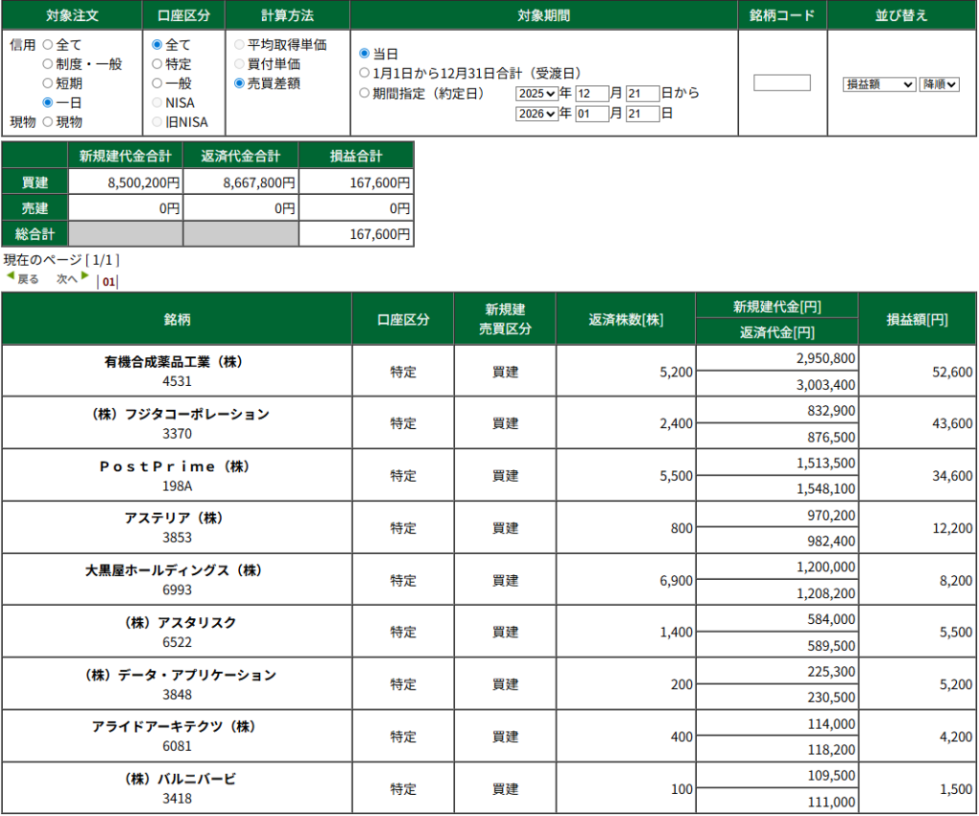Screen dimensions: 979x816
Task: Select 制度・一般 margin order radio button
Action: pos(47,64)
